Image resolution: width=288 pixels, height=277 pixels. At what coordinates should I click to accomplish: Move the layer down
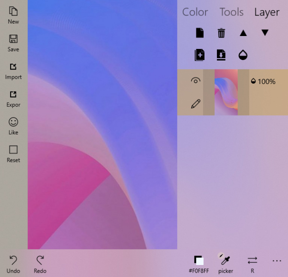coord(265,33)
